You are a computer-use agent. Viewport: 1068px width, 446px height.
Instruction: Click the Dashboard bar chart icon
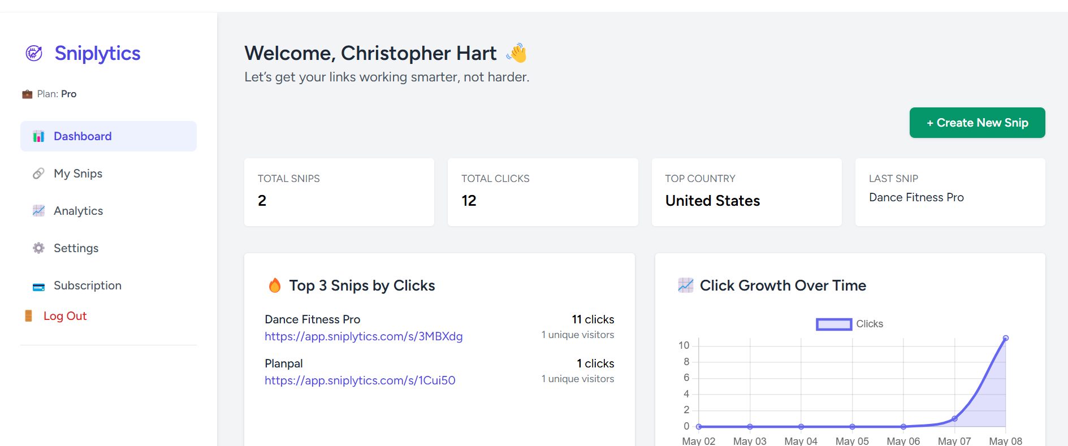(x=38, y=136)
